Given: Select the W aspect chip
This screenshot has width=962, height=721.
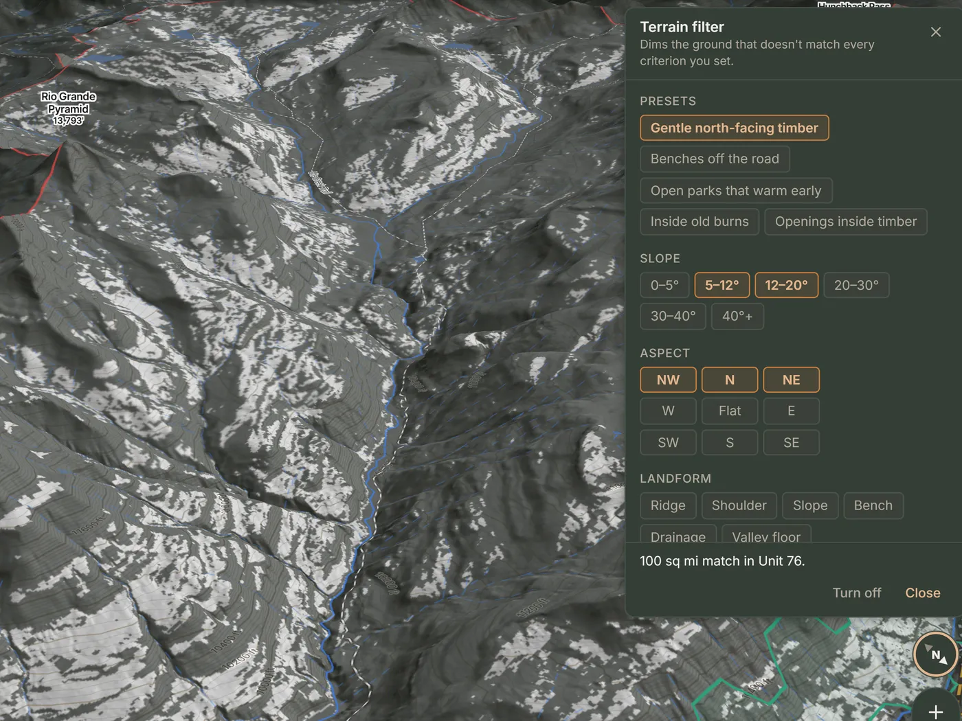Looking at the screenshot, I should point(668,411).
